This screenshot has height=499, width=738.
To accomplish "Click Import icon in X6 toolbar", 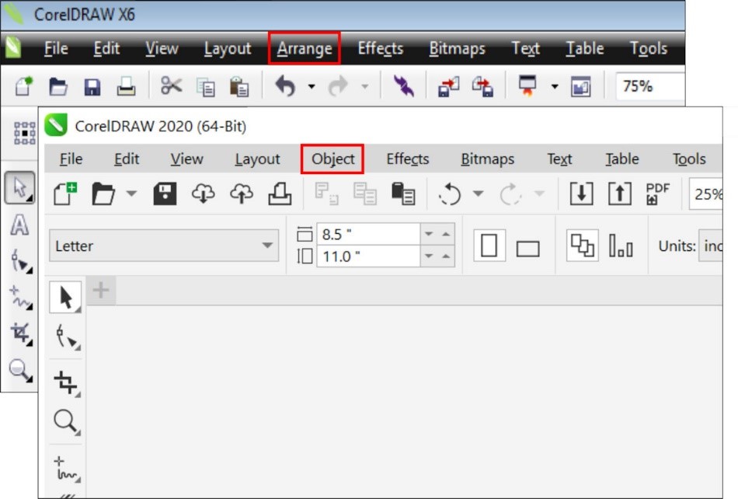I will [448, 86].
